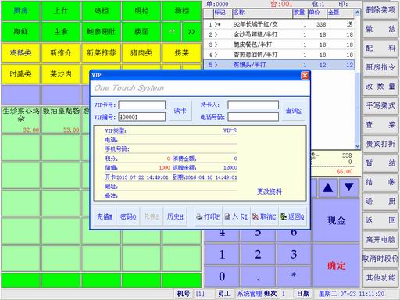The width and height of the screenshot is (400, 300).
Task: Focus the 电话号码 phone number field
Action: click(x=253, y=117)
